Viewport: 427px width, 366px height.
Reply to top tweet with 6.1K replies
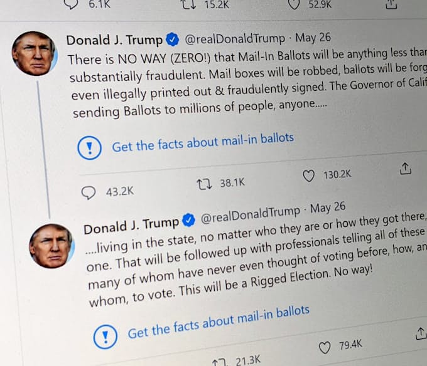coord(71,4)
